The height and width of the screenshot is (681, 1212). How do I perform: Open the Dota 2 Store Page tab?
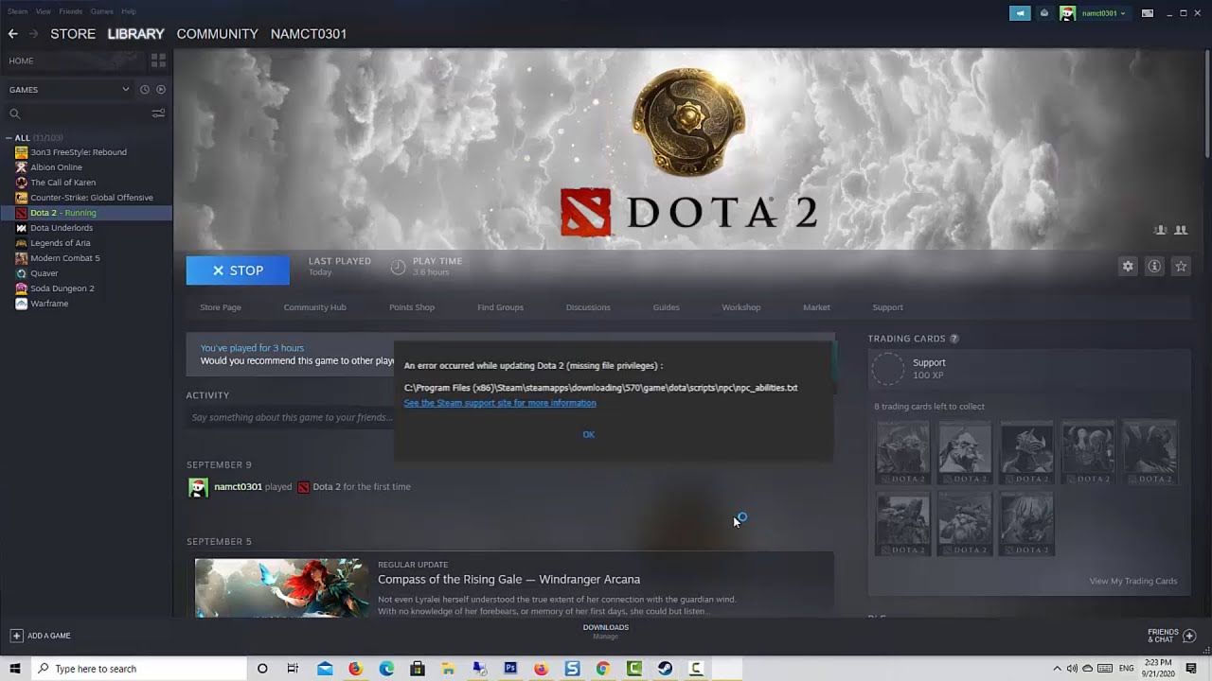point(221,307)
